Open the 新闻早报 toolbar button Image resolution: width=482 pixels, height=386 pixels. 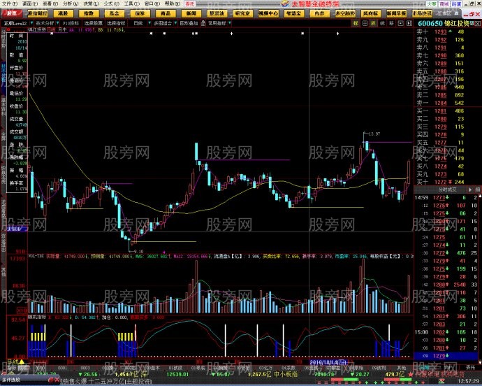click(x=396, y=13)
